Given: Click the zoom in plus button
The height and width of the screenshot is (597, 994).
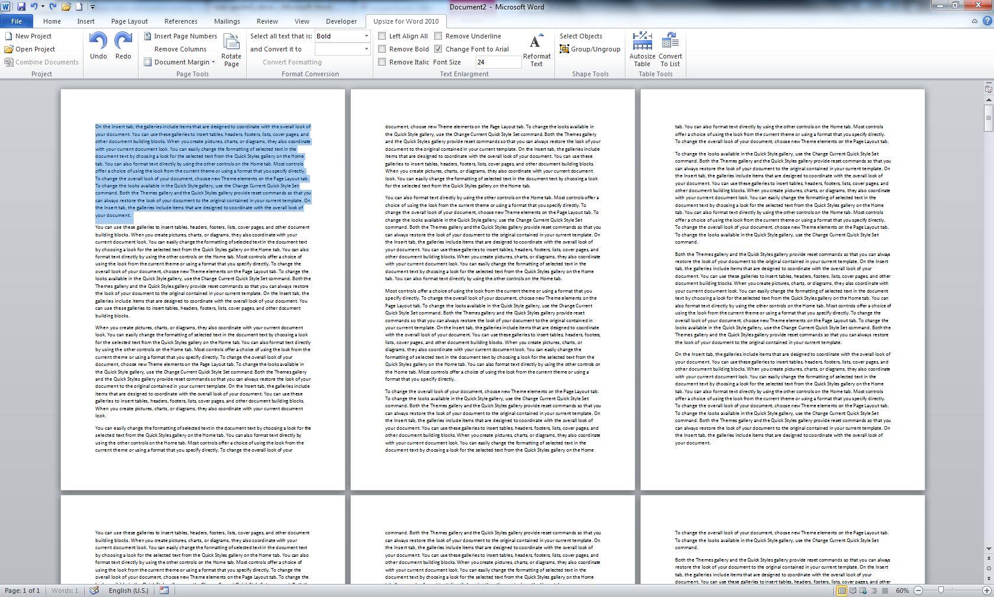Looking at the screenshot, I should (x=986, y=590).
